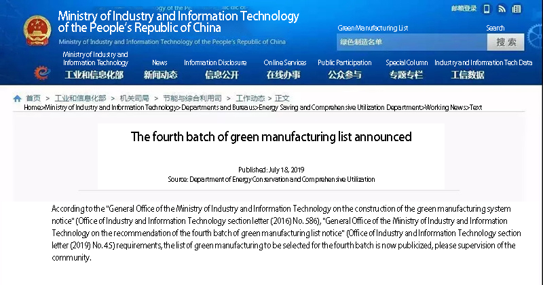Focus the 绿色制造名单 search input field
The height and width of the screenshot is (285, 543).
coord(412,42)
